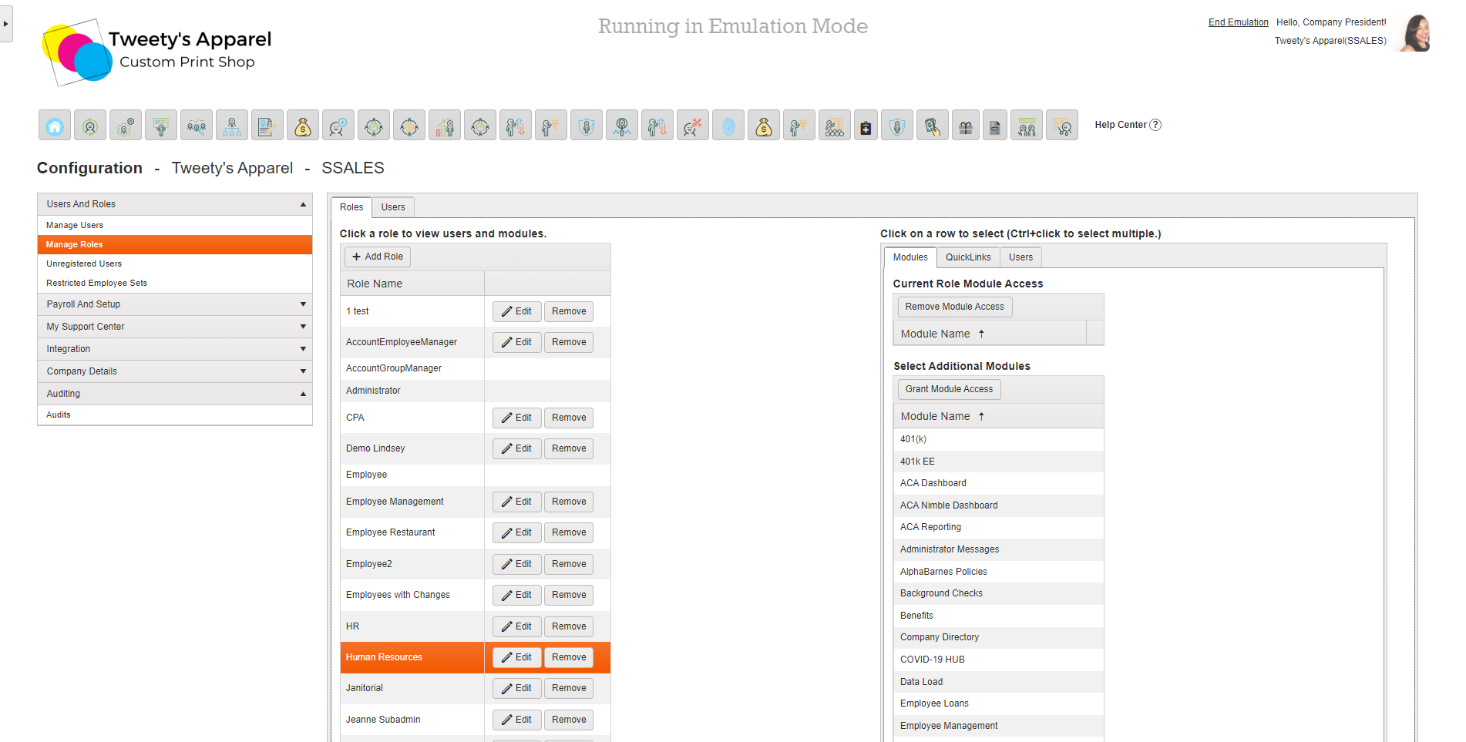Go to the Home dashboard icon
Image resolution: width=1466 pixels, height=742 pixels.
55,125
